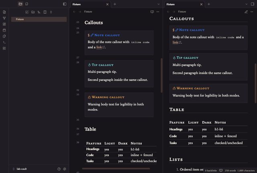Click reading view icon in status bar
This screenshot has height=173, width=257.
pyautogui.click(x=221, y=170)
